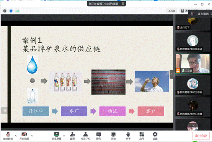212x142 pixels.
Task: Collapse participant video strip with side arrow
Action: click(x=171, y=74)
